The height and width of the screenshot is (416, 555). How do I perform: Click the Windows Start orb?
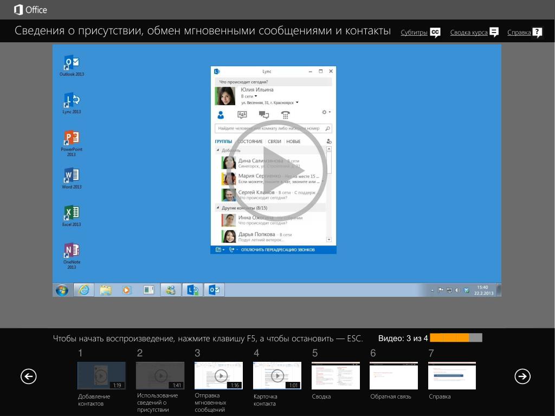(x=62, y=290)
